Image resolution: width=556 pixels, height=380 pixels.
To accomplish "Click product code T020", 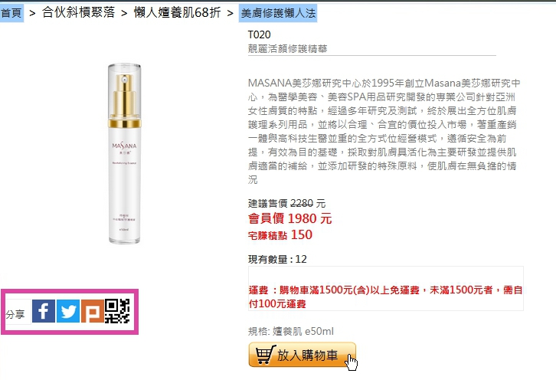I will [259, 34].
